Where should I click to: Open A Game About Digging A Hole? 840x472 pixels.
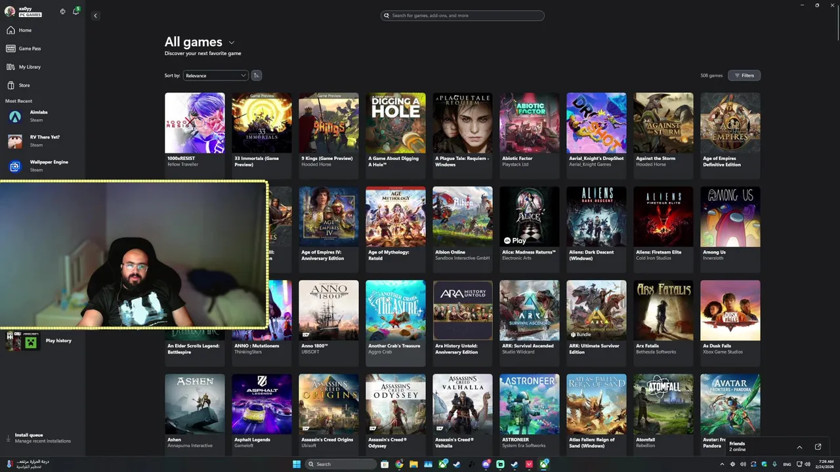point(396,135)
